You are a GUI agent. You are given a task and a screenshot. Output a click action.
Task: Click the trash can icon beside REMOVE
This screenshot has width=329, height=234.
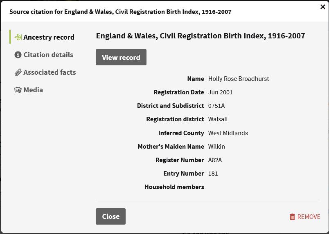click(x=292, y=217)
